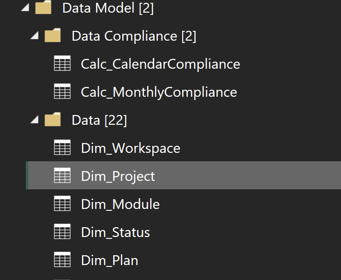Click the Data Model folder icon
The image size is (341, 280).
click(x=44, y=8)
